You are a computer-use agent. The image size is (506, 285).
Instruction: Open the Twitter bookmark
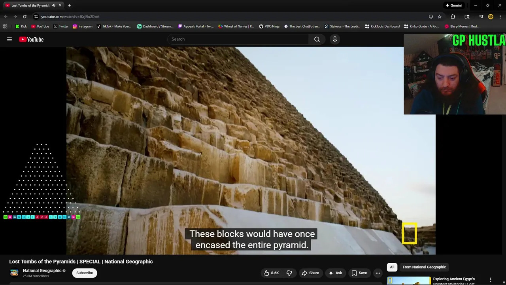click(60, 27)
